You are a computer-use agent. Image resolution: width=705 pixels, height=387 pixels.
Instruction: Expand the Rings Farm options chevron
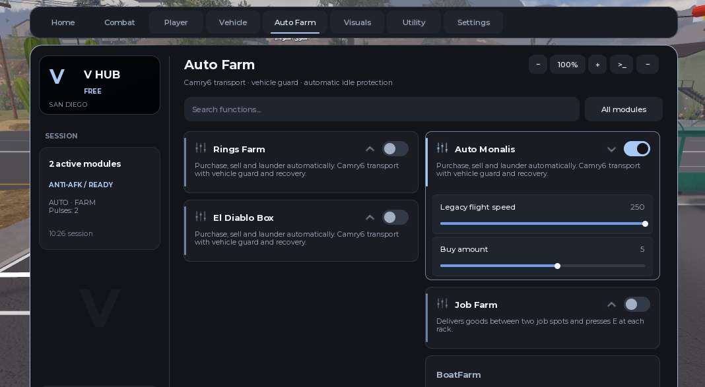pos(370,149)
